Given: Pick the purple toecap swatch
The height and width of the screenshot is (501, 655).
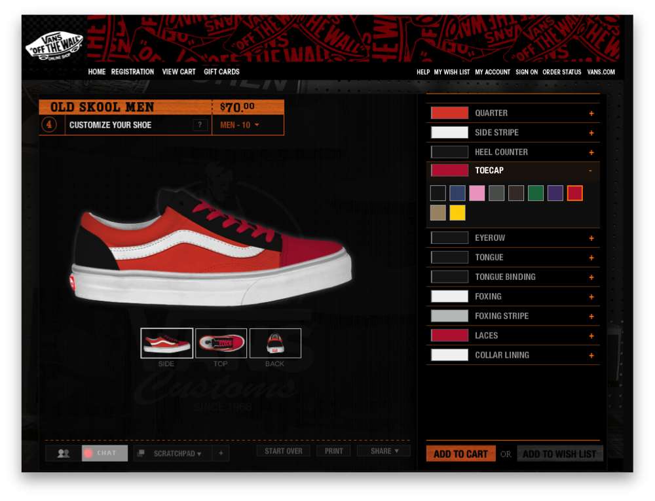Looking at the screenshot, I should pos(555,193).
